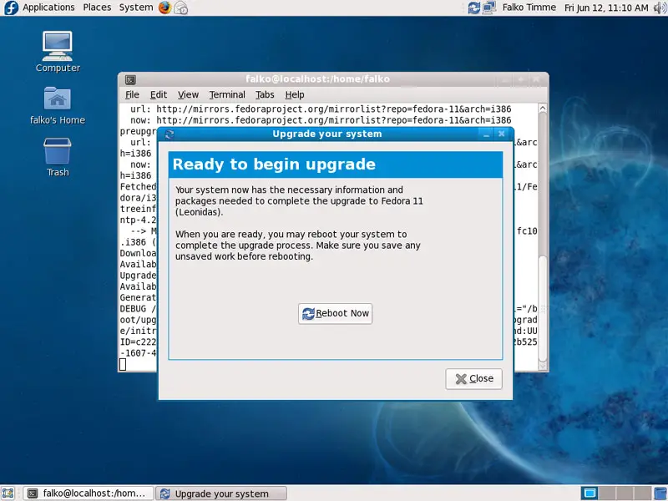Switch to the second workspace in the pager
The width and height of the screenshot is (668, 501).
tap(607, 493)
